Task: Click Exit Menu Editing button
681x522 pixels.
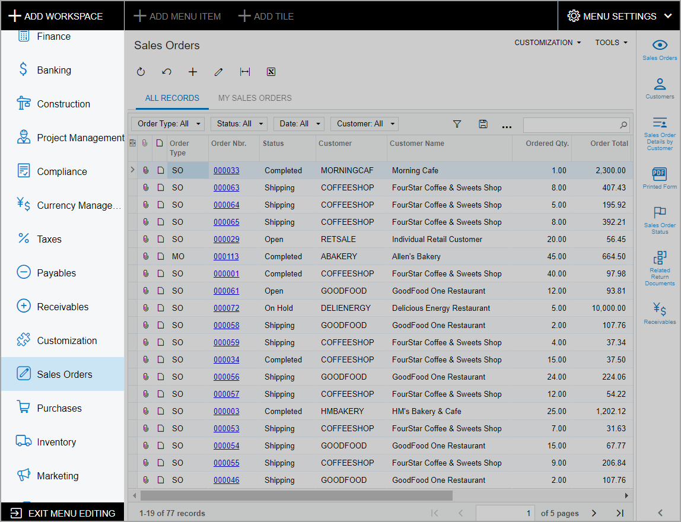Action: (x=63, y=513)
